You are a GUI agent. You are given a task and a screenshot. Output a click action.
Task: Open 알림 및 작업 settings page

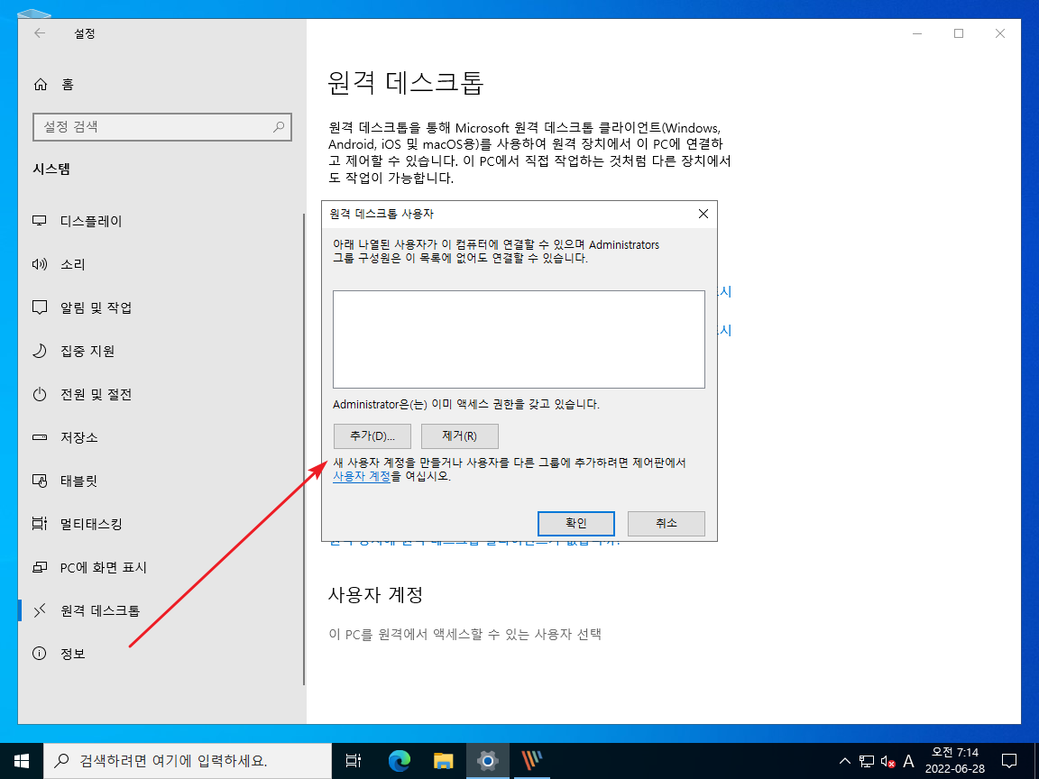pyautogui.click(x=97, y=307)
